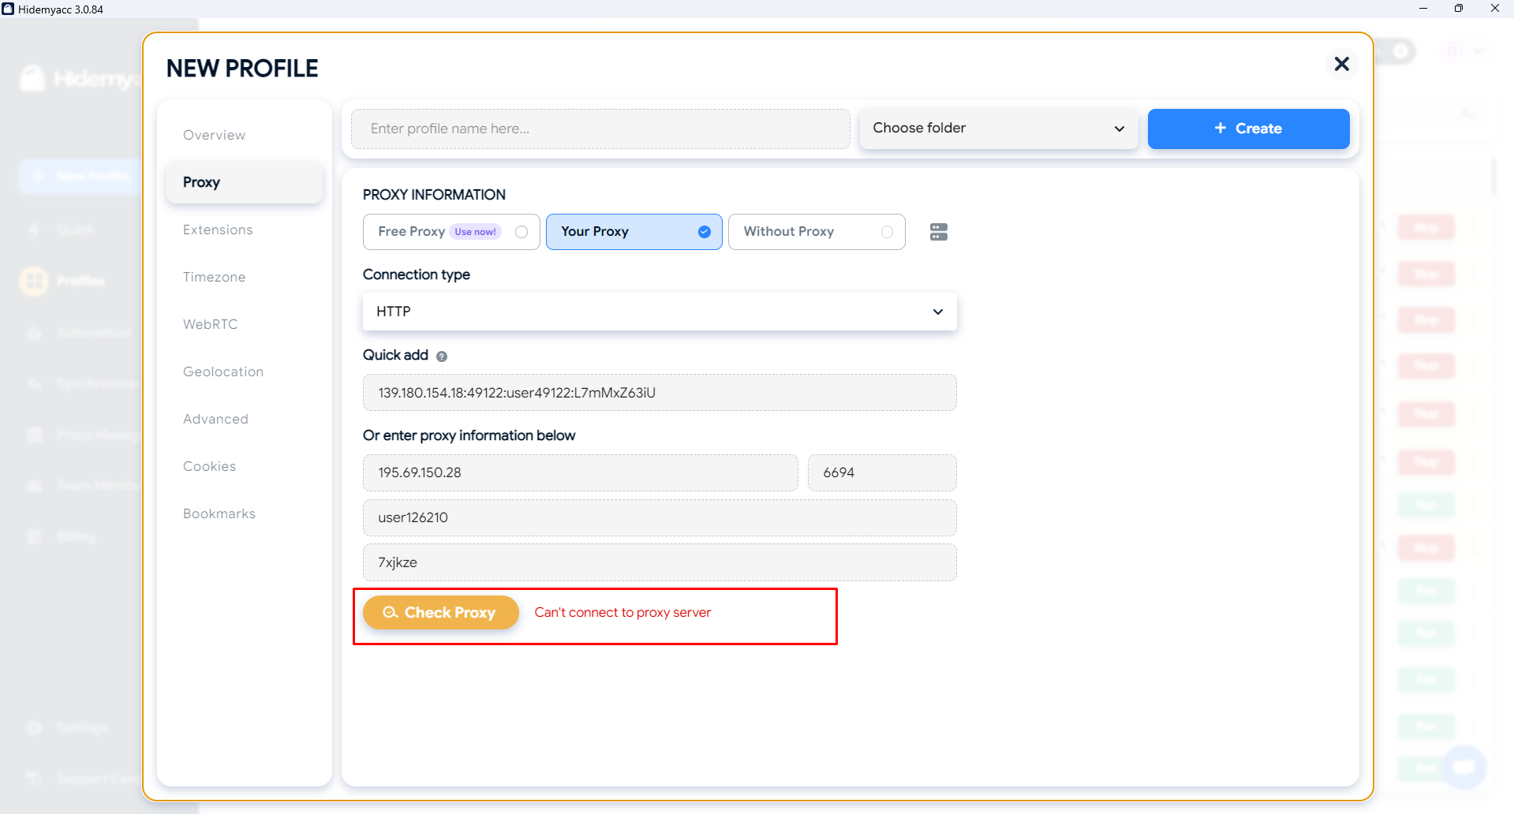Focus the profile name input field
The width and height of the screenshot is (1514, 814).
pos(600,129)
